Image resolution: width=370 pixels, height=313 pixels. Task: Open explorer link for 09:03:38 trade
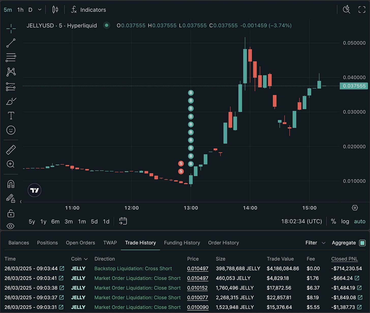pos(61,288)
